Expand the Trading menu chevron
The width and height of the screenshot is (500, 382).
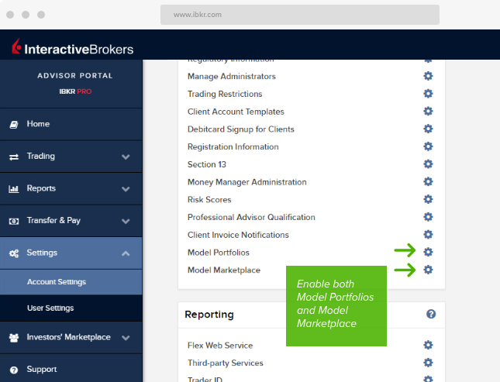[126, 157]
